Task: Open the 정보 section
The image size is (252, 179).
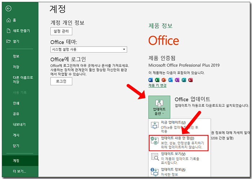Action: 20,56
